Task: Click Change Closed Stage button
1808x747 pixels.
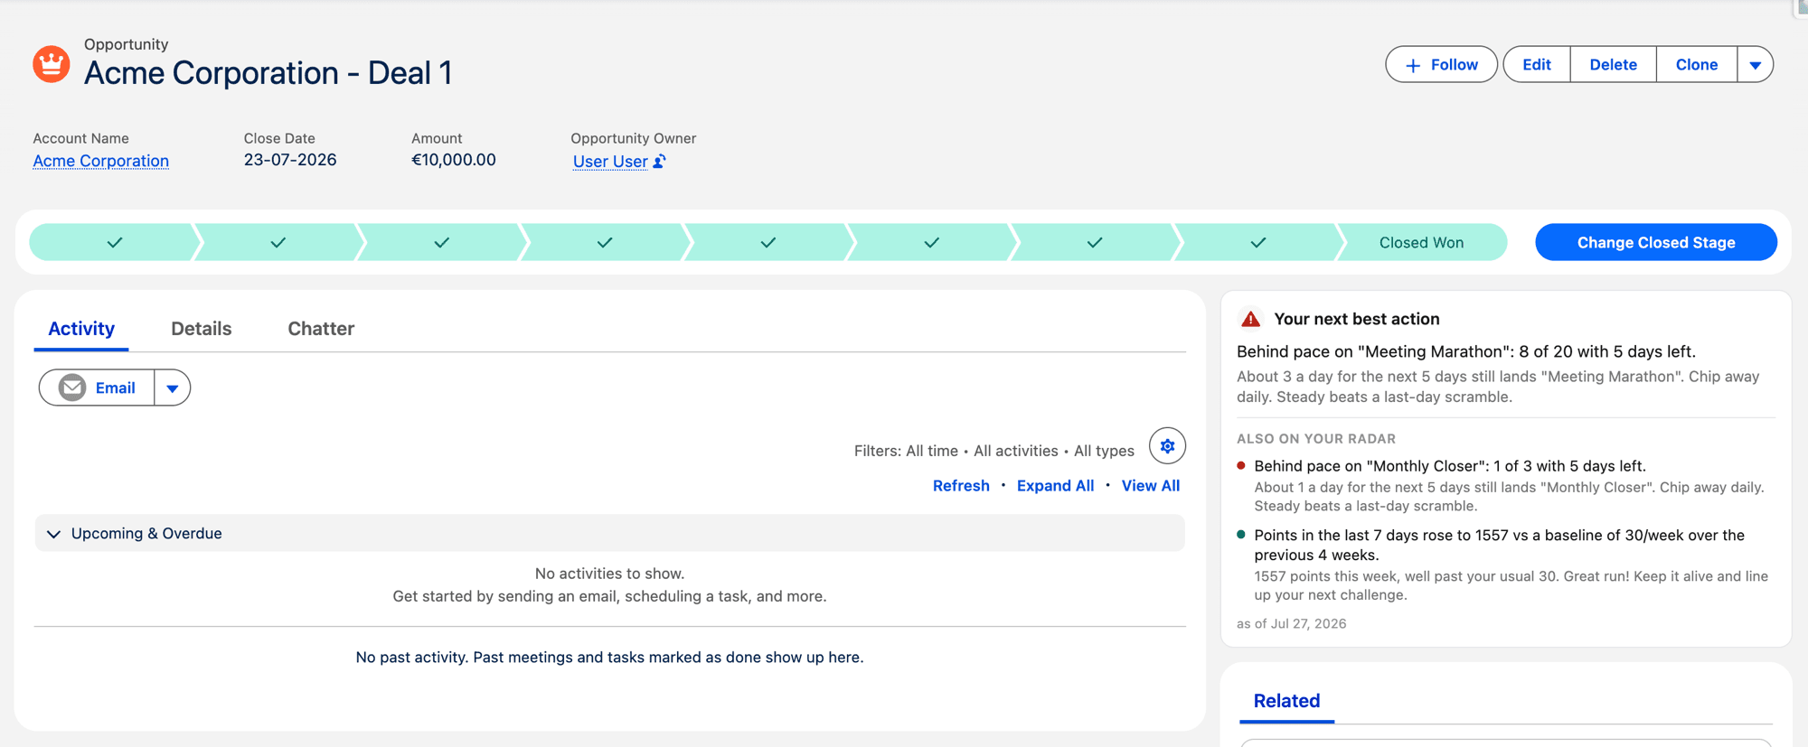Action: coord(1656,242)
